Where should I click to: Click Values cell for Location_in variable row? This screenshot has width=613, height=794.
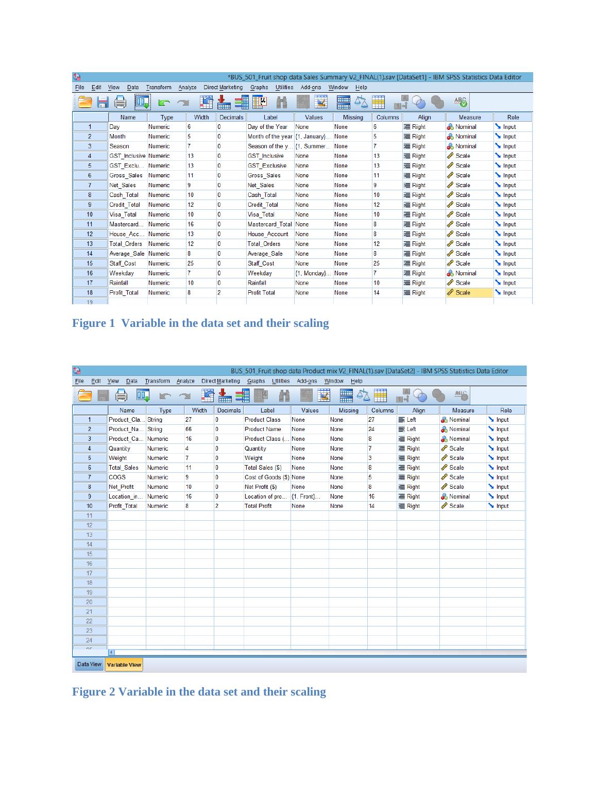tap(309, 497)
